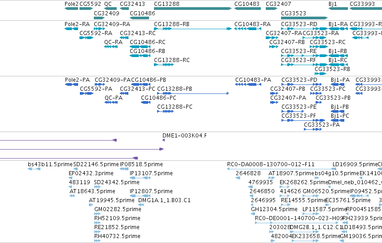Select the CG33523 gene bar
The image size is (382, 243).
tap(304, 18)
